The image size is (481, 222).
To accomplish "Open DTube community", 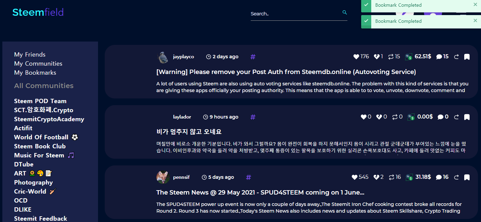I will click(x=24, y=164).
